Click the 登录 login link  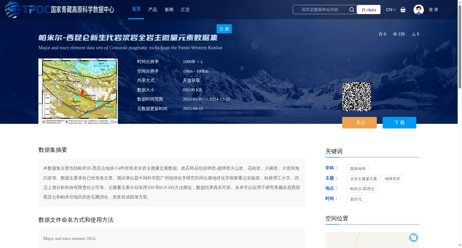pos(433,10)
